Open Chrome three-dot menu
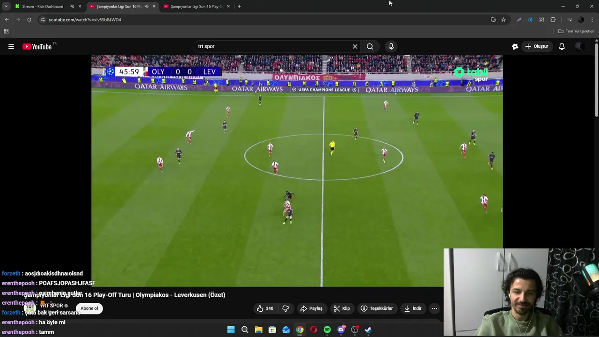 pyautogui.click(x=592, y=20)
